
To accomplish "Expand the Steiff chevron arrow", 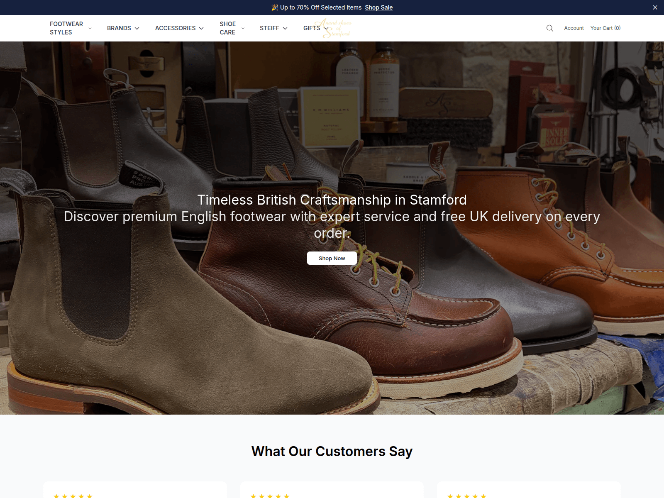I will 285,28.
